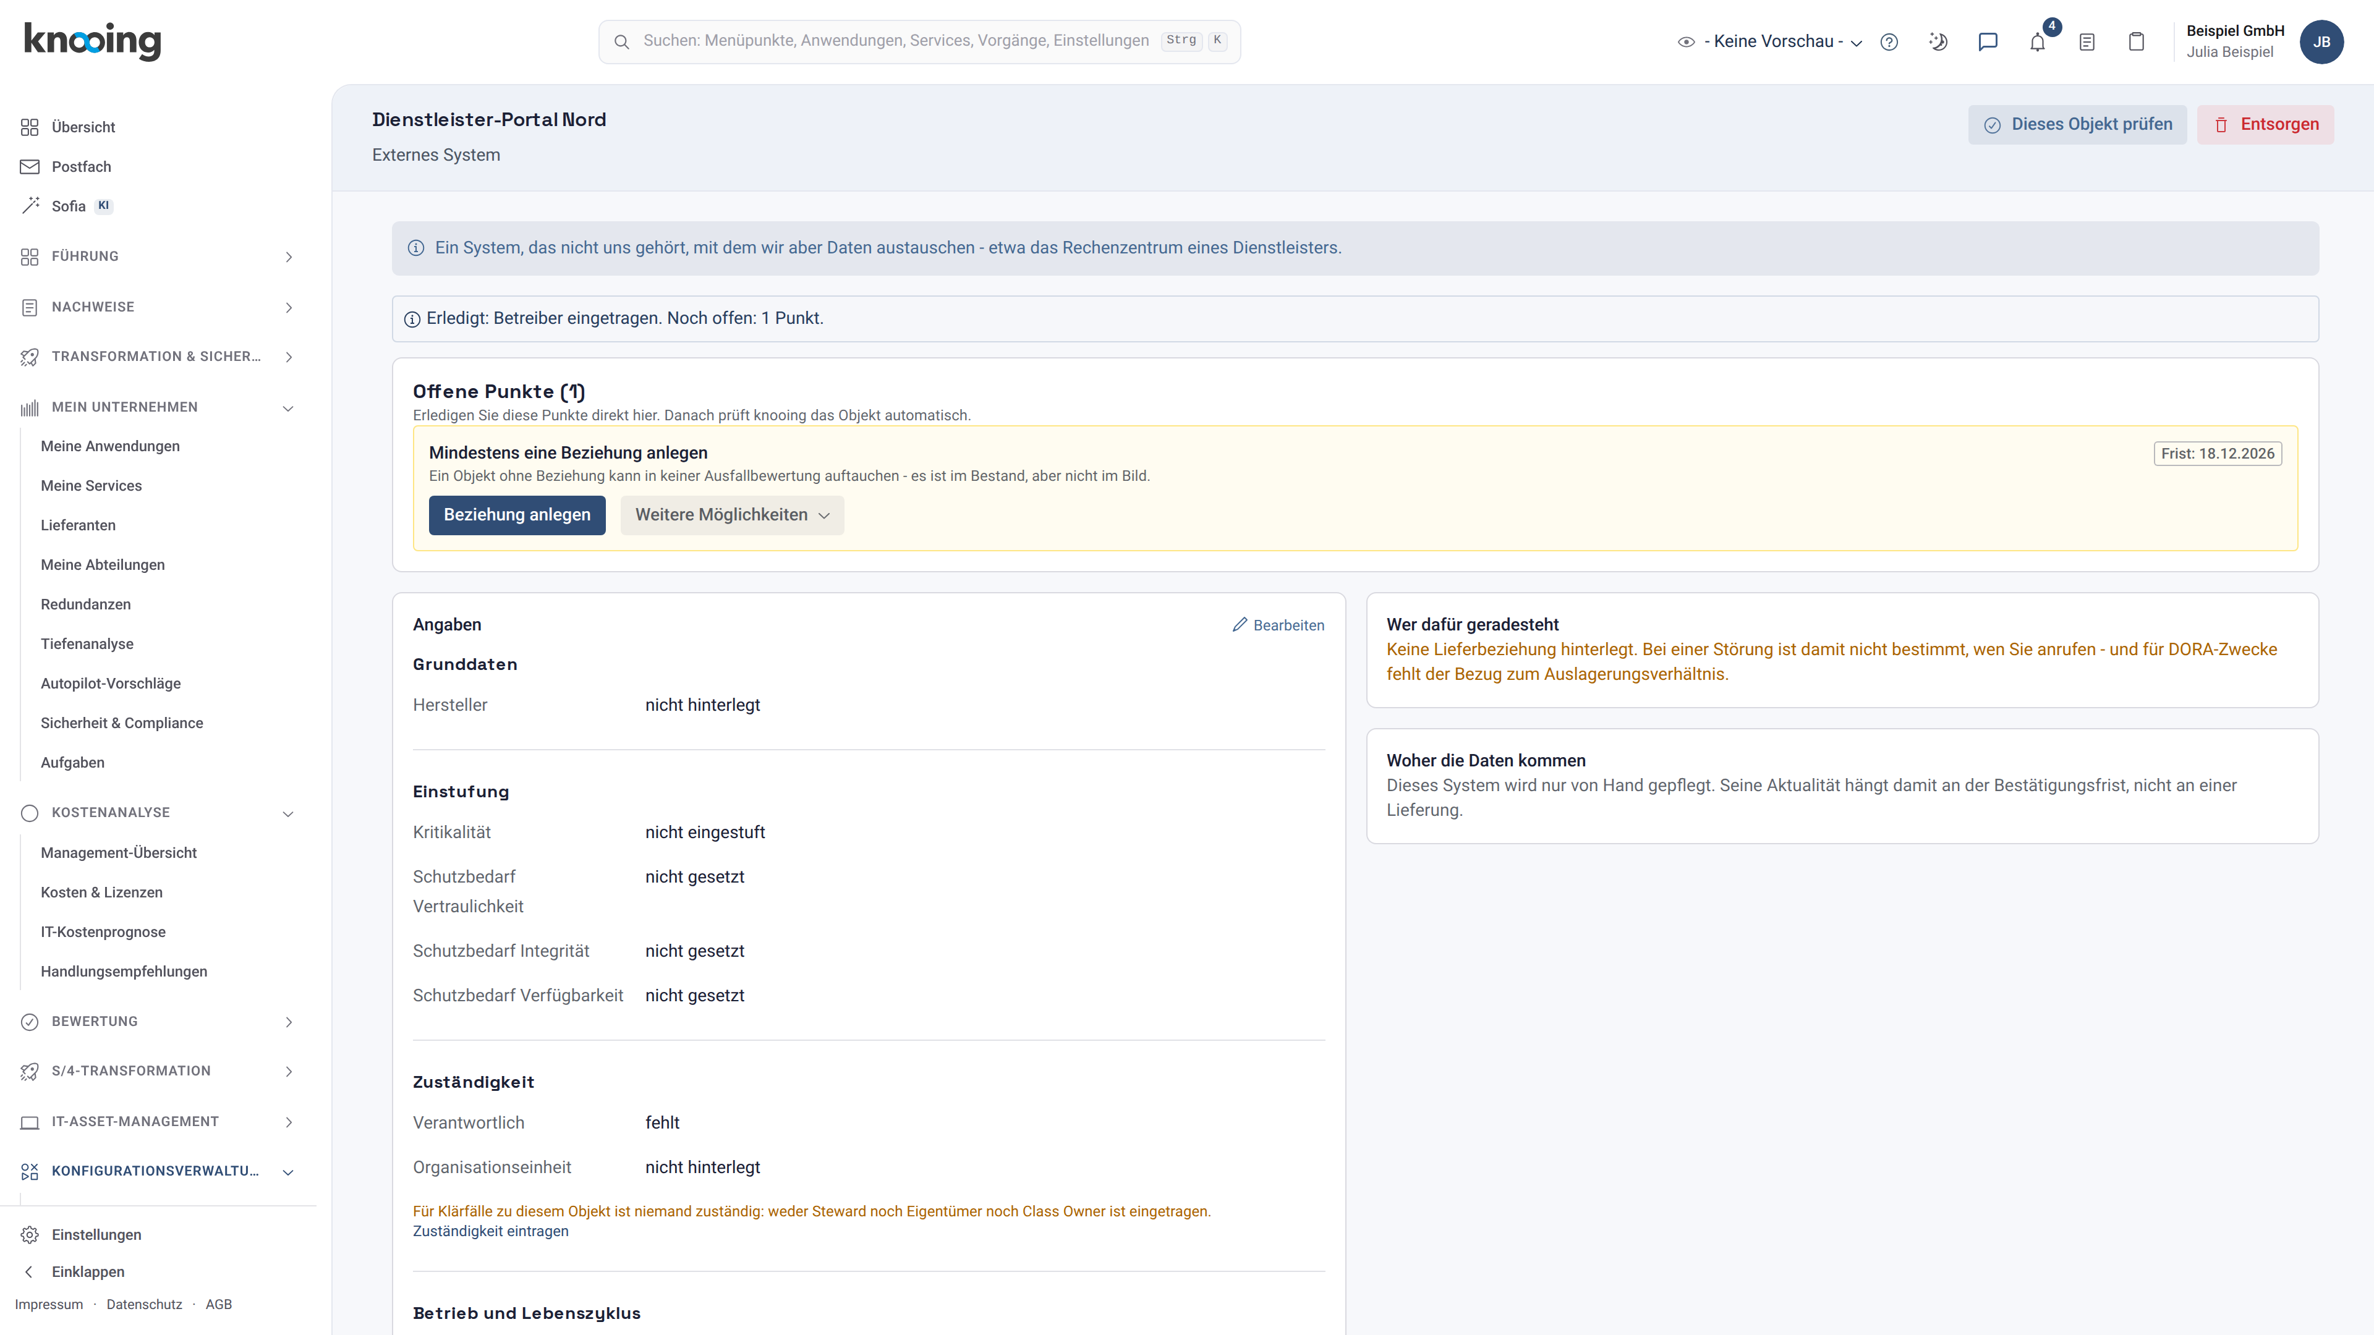Screen dimensions: 2374x1335
Task: Click the Bearbeiten pencil icon
Action: [1240, 625]
